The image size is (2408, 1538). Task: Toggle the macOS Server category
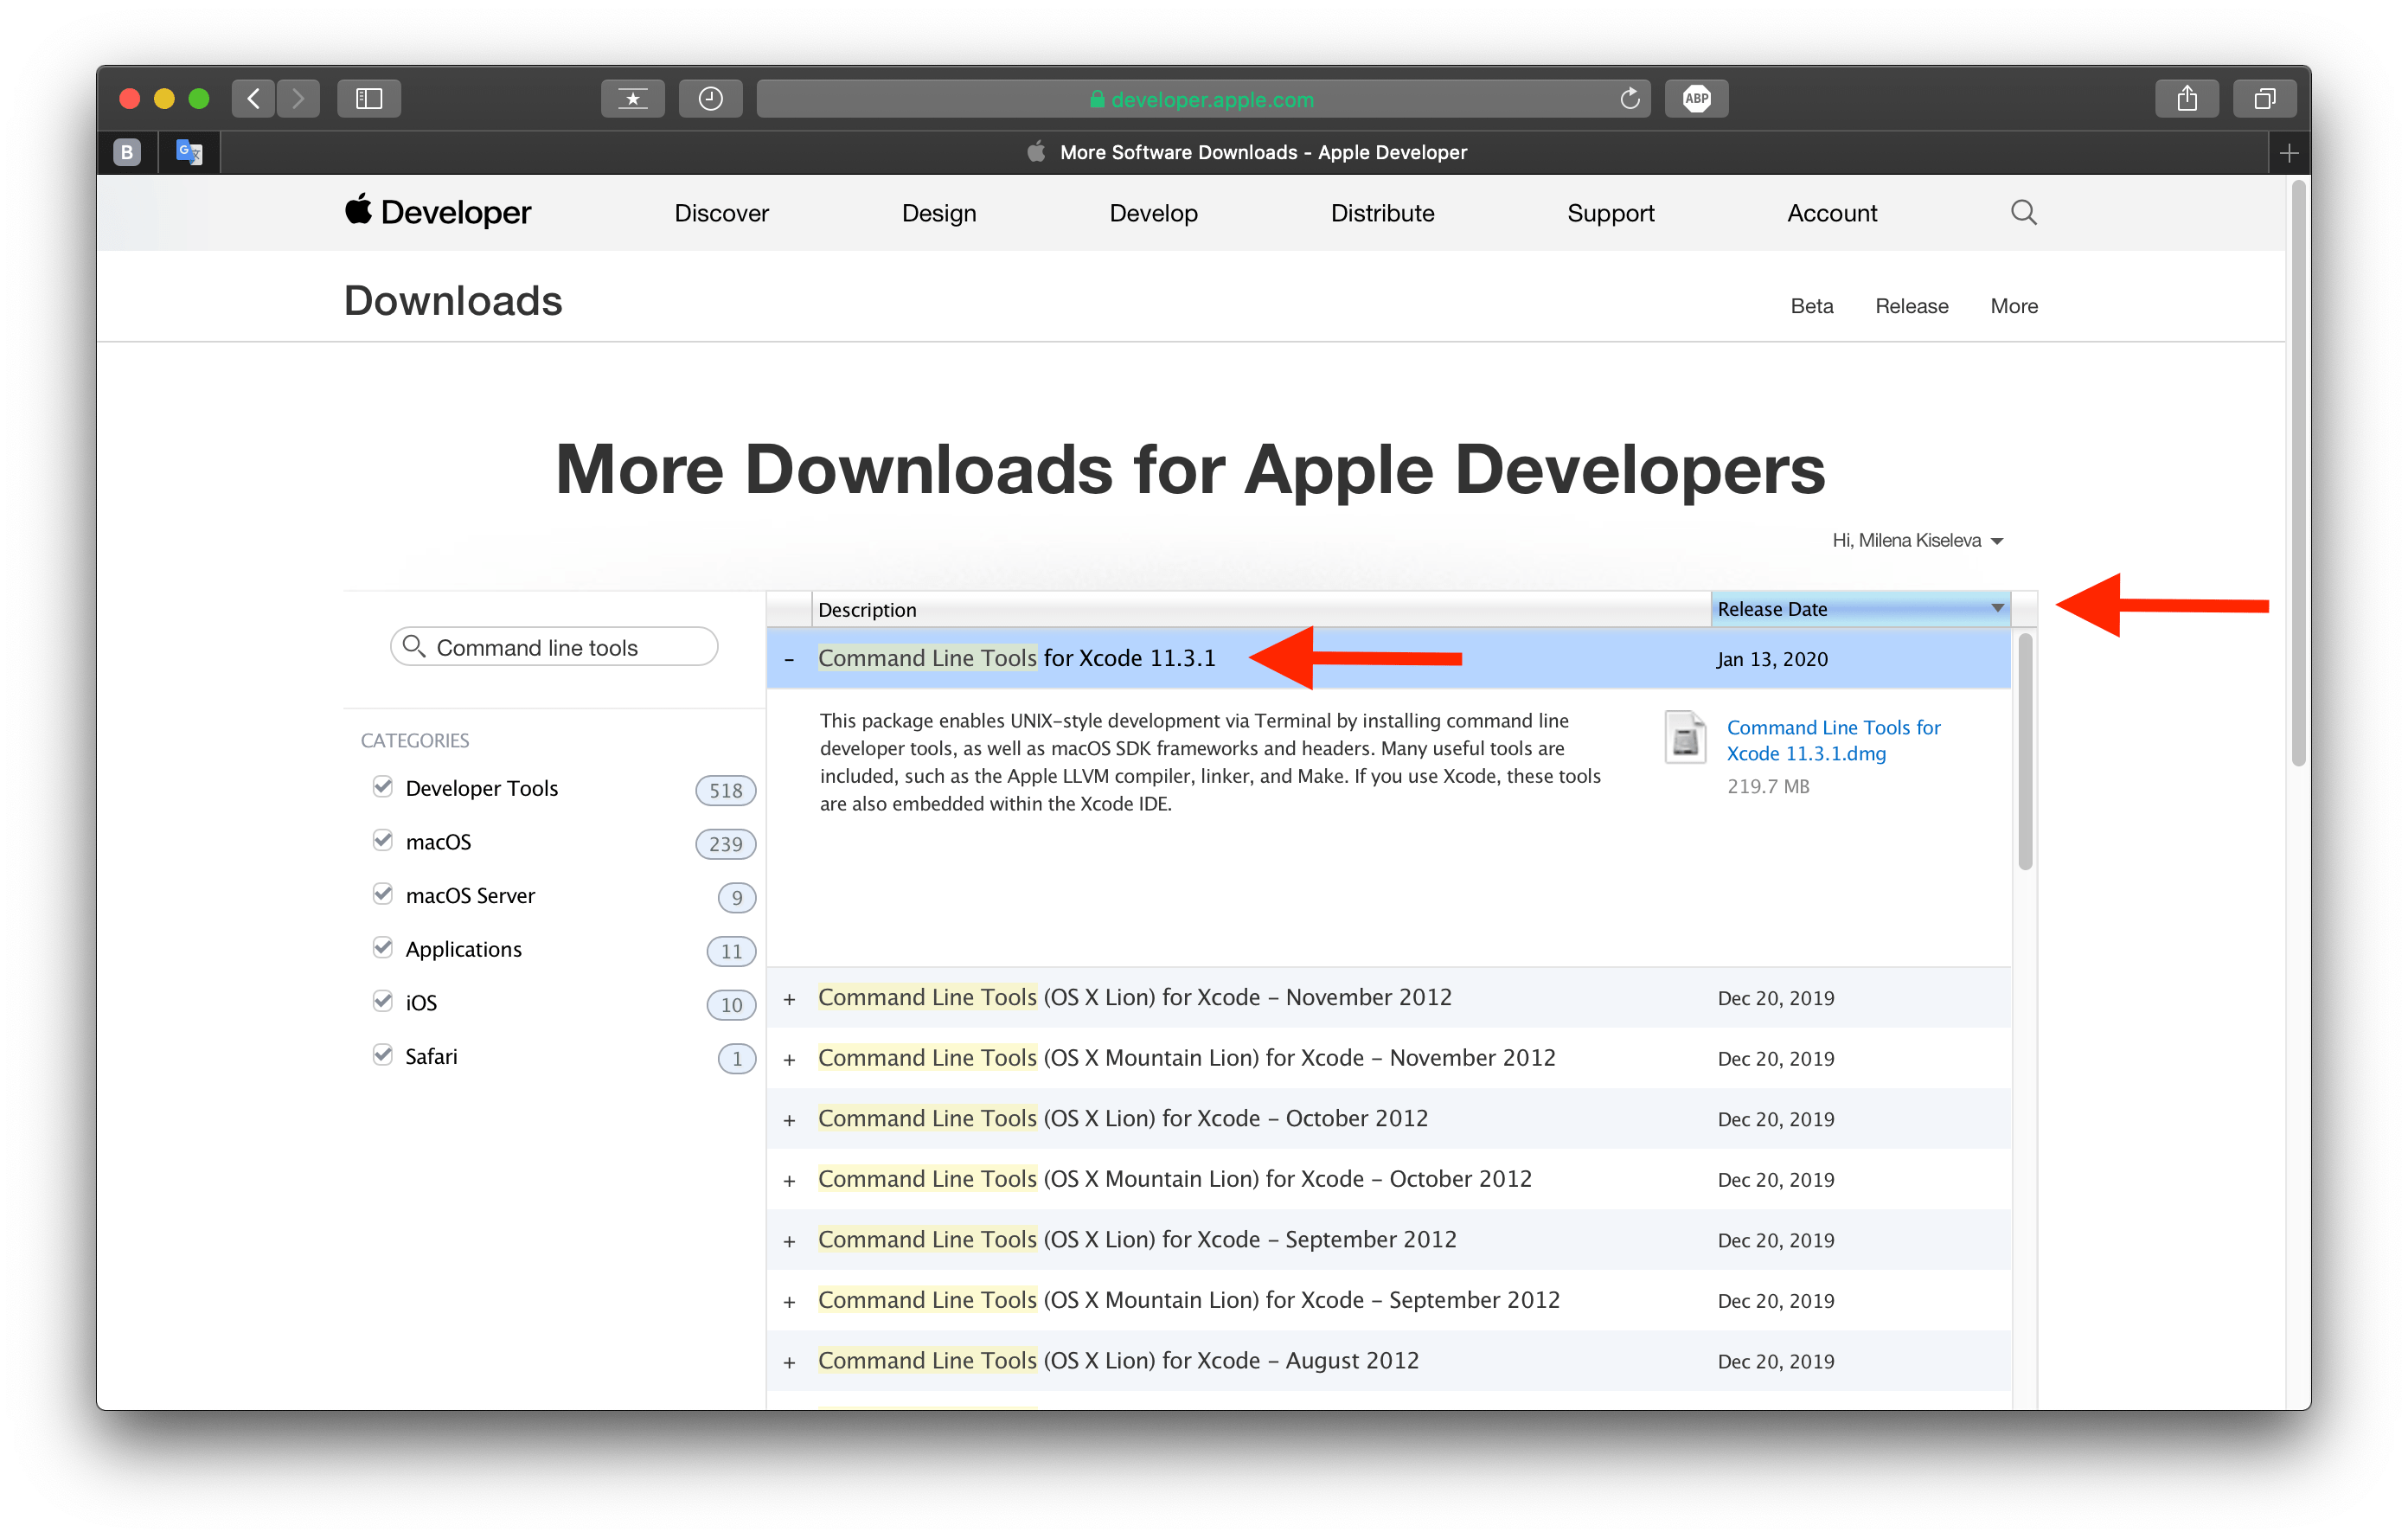click(x=382, y=893)
